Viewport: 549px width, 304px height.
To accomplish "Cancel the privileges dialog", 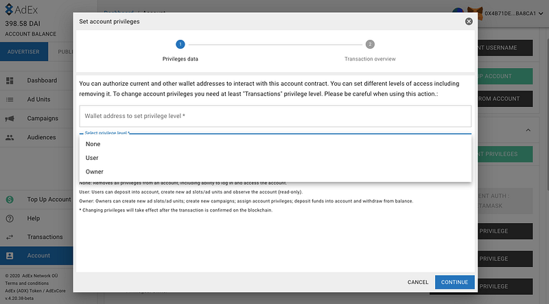I will (418, 282).
